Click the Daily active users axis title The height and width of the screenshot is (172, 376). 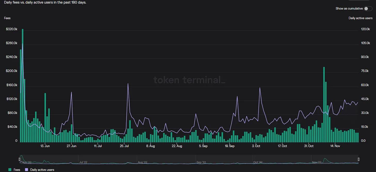pos(361,18)
